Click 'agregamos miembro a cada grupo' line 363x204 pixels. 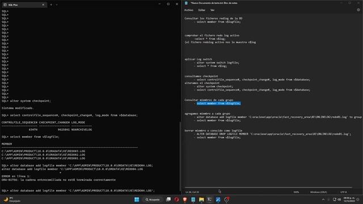point(207,113)
